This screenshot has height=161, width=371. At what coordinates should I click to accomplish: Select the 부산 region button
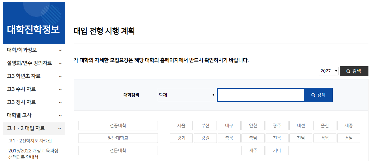point(205,126)
